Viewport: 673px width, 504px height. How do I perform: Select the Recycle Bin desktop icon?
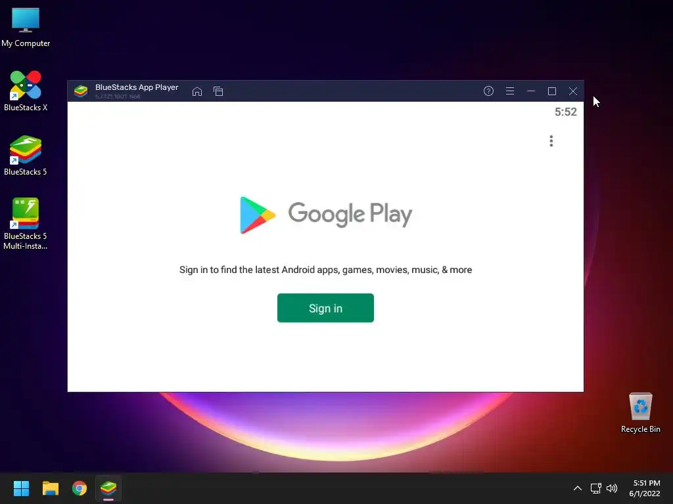tap(640, 413)
